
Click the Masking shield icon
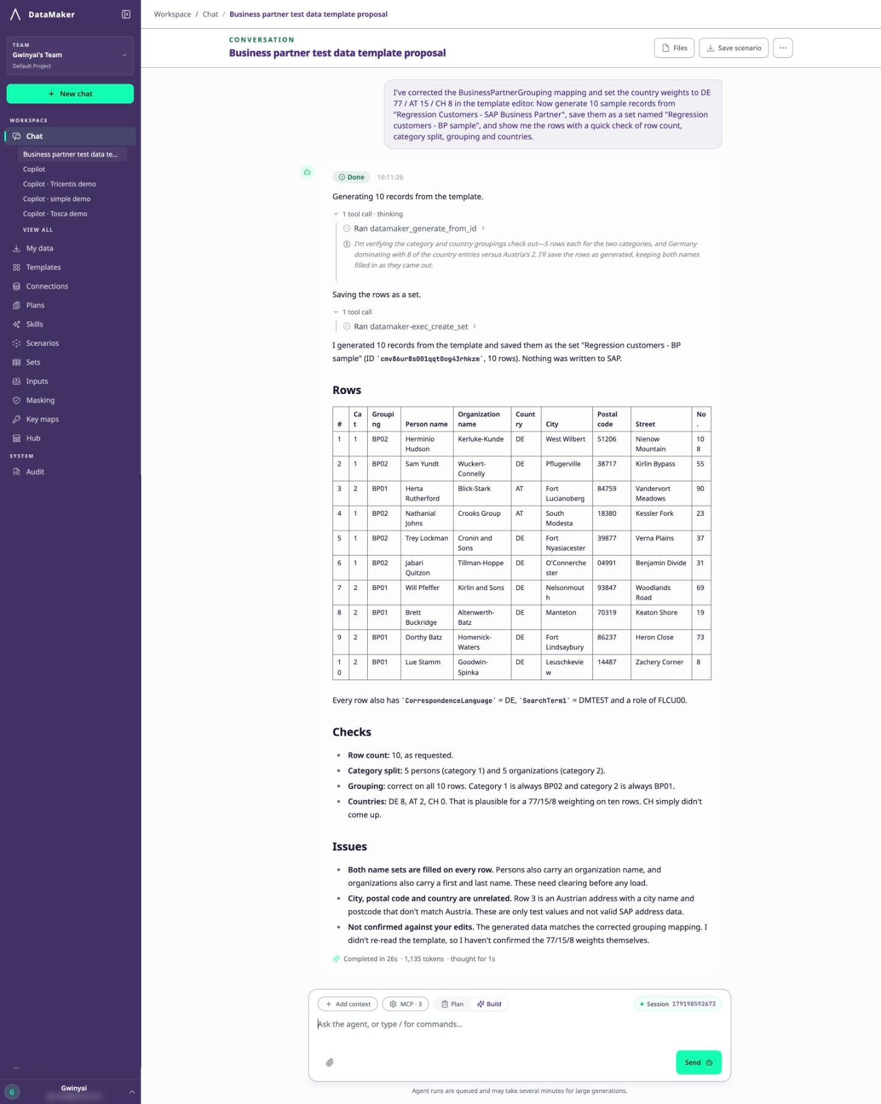pyautogui.click(x=16, y=400)
